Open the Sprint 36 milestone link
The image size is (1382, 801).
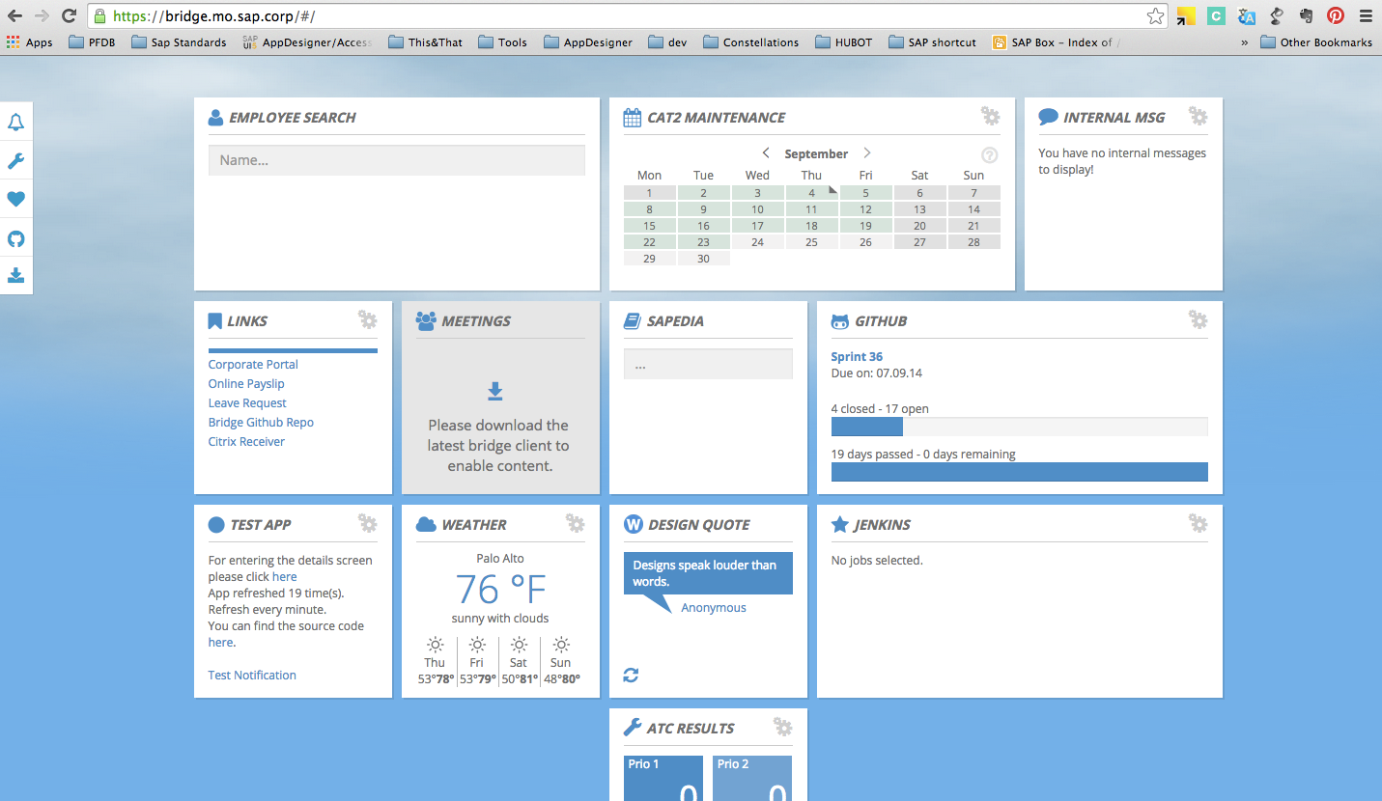point(857,357)
